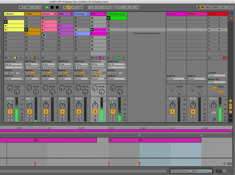235x175 pixels.
Task: Switch to Session View orange selector
Action: pyautogui.click(x=232, y=18)
